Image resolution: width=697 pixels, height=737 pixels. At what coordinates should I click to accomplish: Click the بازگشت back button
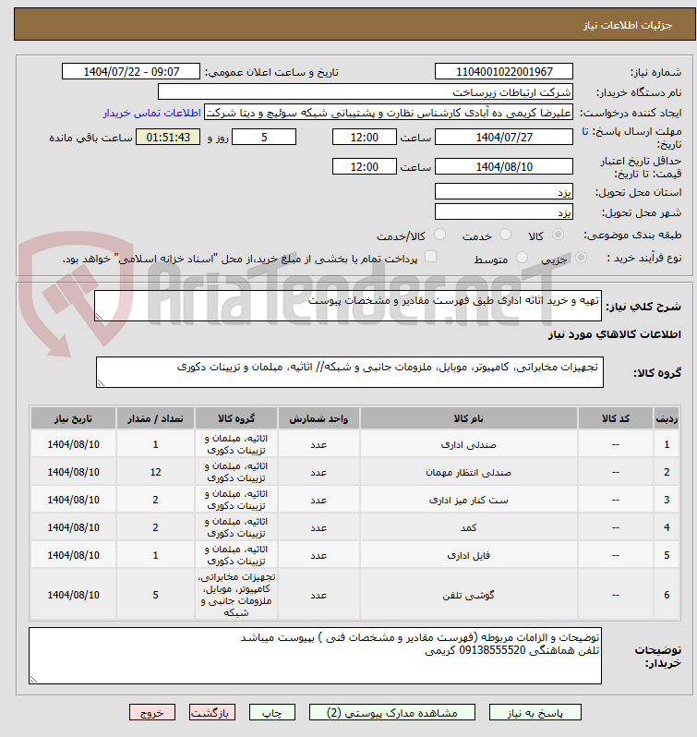click(x=211, y=713)
